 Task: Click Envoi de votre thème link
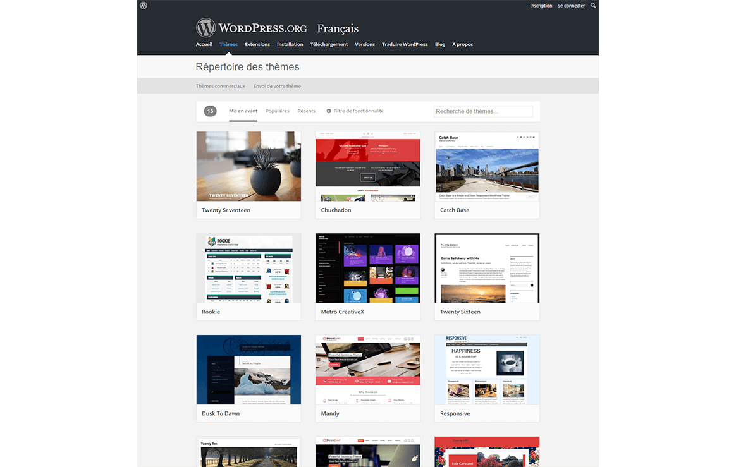[277, 86]
